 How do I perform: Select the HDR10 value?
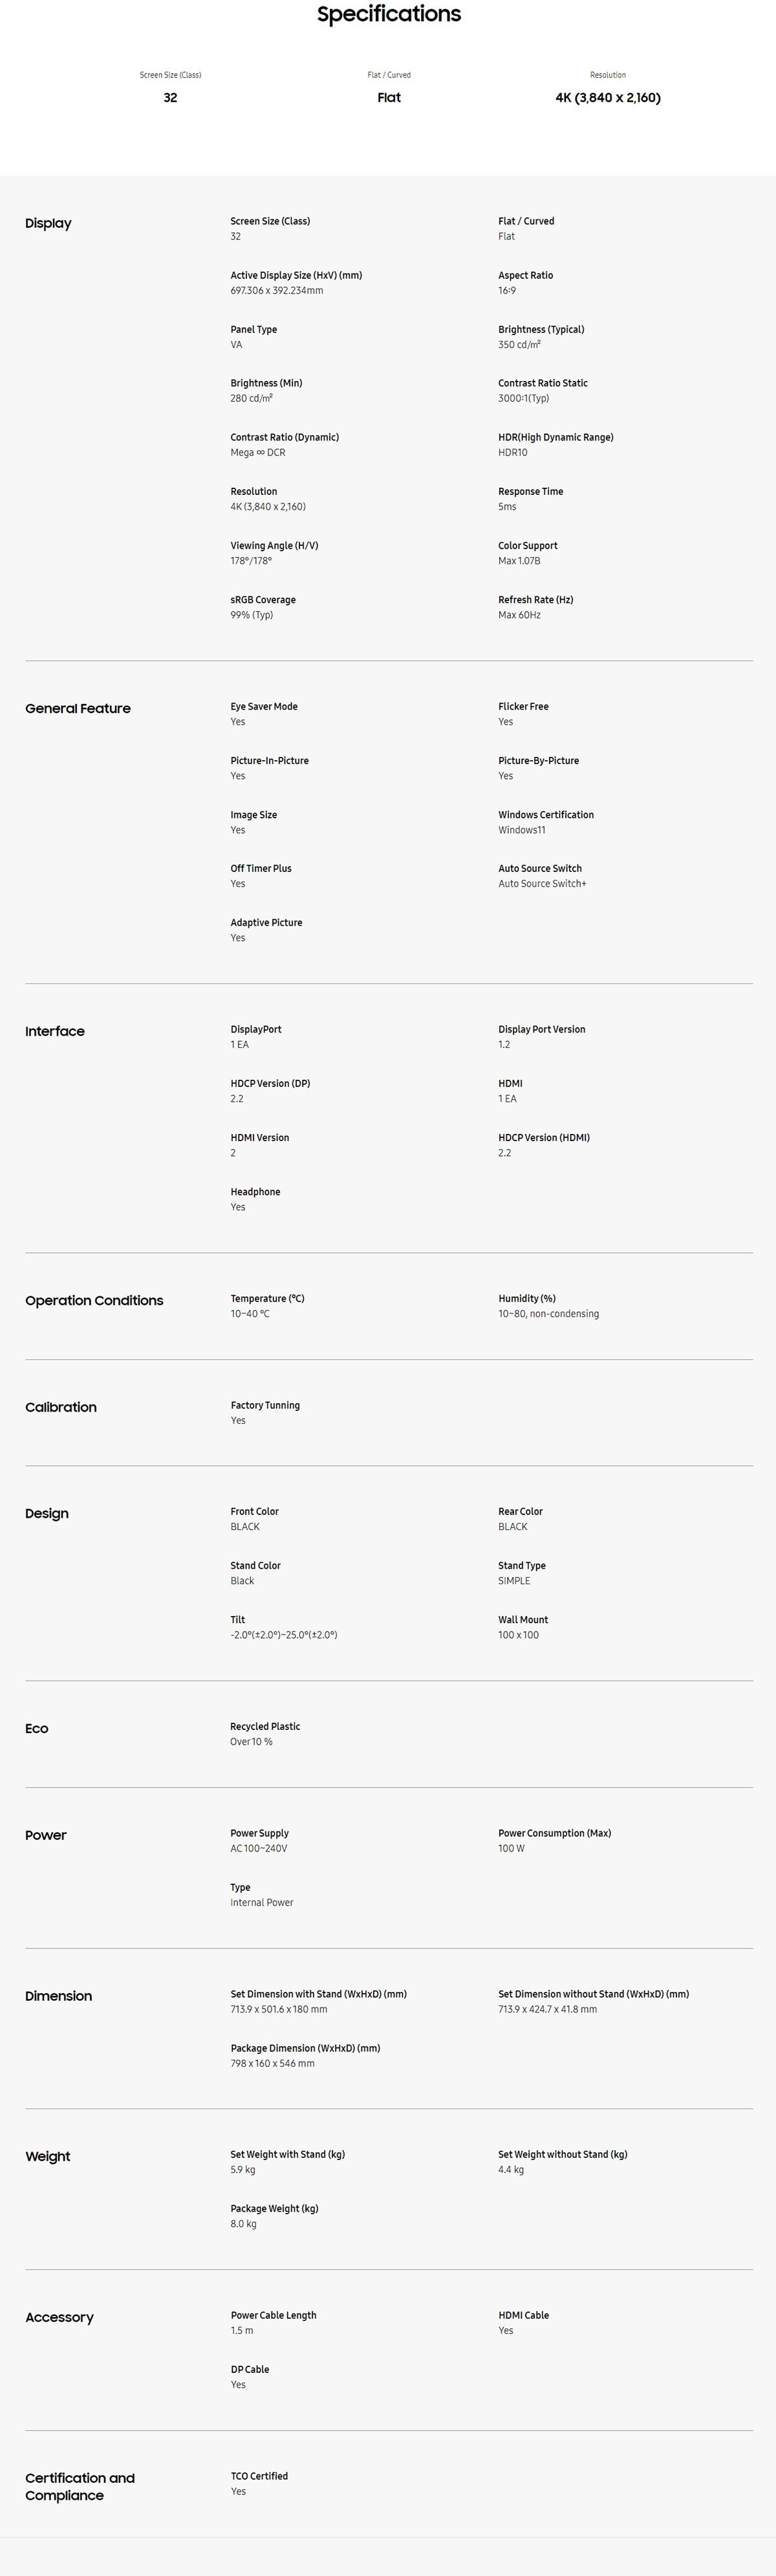point(513,452)
